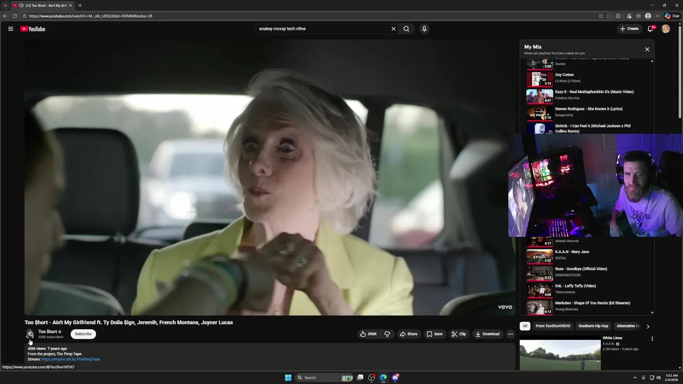This screenshot has width=683, height=384.
Task: Clear the YouTube search box text
Action: point(393,29)
